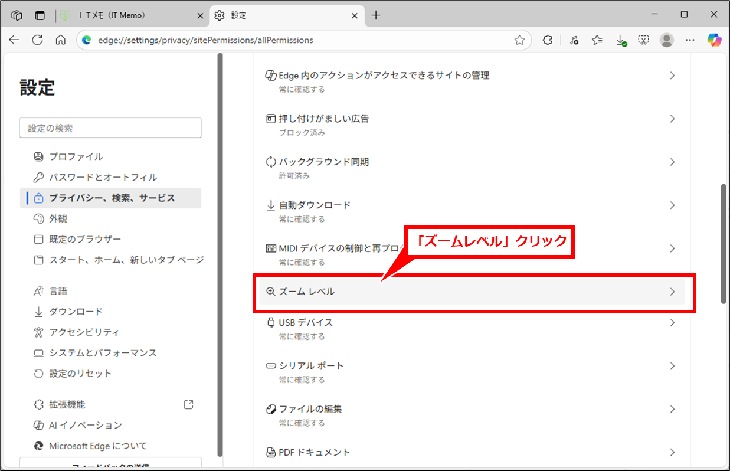Select 外観 in settings sidebar
The height and width of the screenshot is (471, 730).
pyautogui.click(x=58, y=218)
